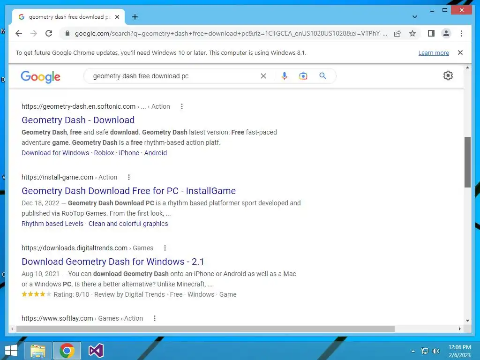This screenshot has height=360, width=480.
Task: Open Download for Windows sitelink
Action: pyautogui.click(x=55, y=153)
